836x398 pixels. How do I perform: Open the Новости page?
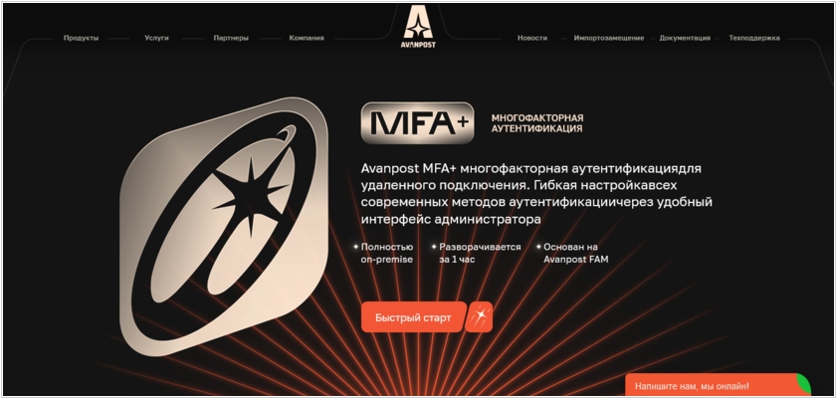point(532,38)
